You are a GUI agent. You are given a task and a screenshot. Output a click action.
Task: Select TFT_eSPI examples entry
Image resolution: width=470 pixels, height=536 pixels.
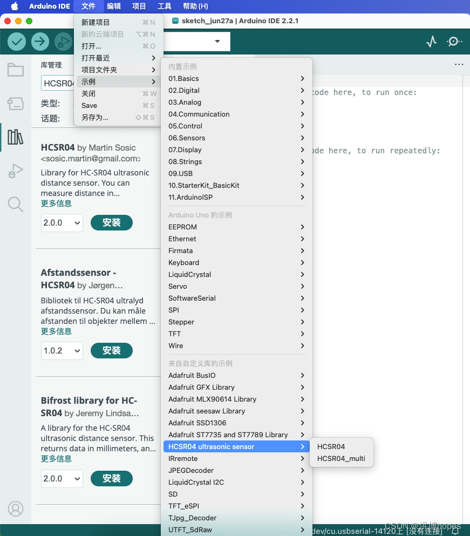236,506
